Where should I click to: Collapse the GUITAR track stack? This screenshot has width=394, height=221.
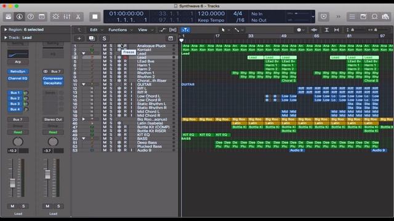click(x=84, y=85)
